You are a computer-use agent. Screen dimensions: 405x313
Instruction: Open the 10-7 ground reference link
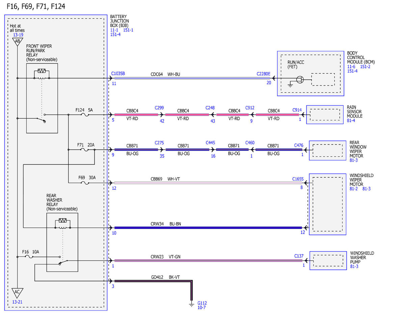[201, 308]
